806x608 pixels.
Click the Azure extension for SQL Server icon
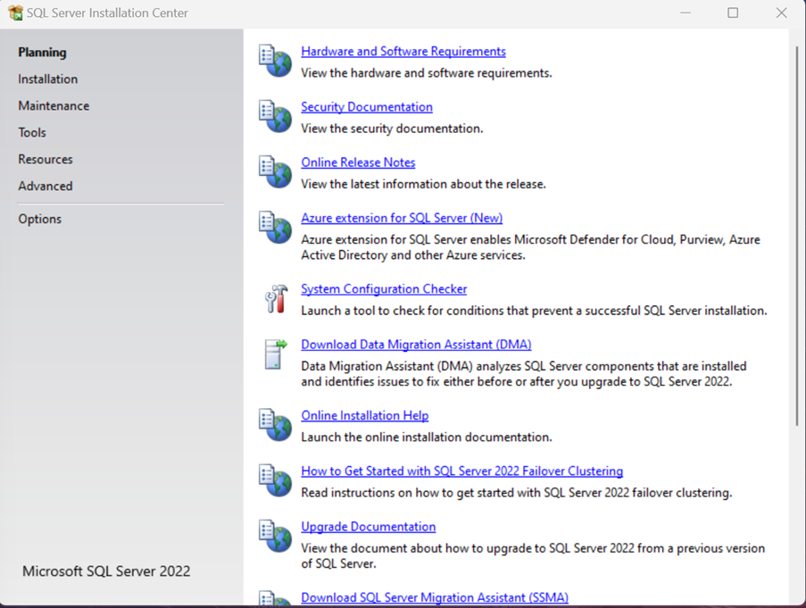pos(275,228)
